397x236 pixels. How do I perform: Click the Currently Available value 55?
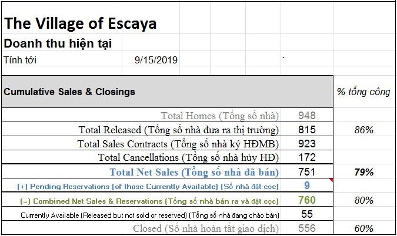(x=307, y=214)
